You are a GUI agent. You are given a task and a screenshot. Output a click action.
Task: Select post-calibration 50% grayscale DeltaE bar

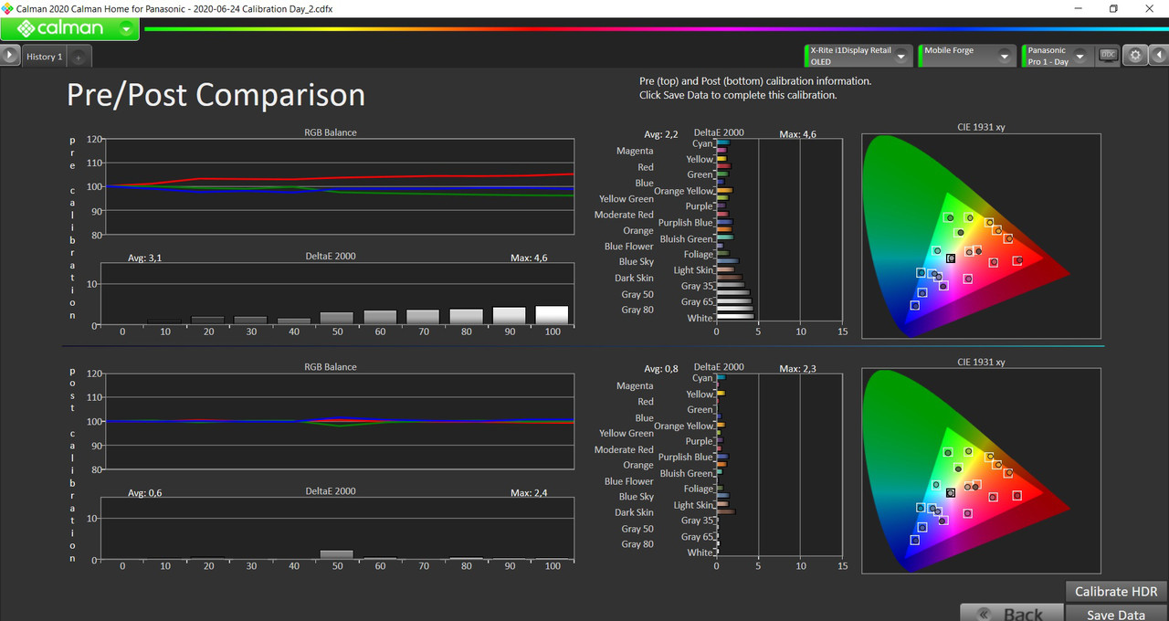337,553
